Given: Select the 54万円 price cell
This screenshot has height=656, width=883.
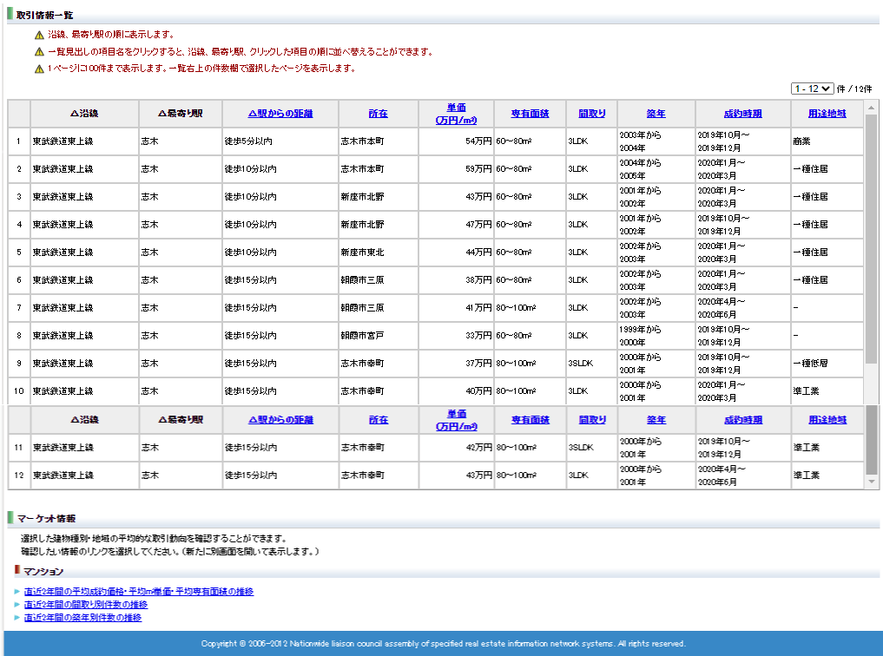Looking at the screenshot, I should point(456,141).
